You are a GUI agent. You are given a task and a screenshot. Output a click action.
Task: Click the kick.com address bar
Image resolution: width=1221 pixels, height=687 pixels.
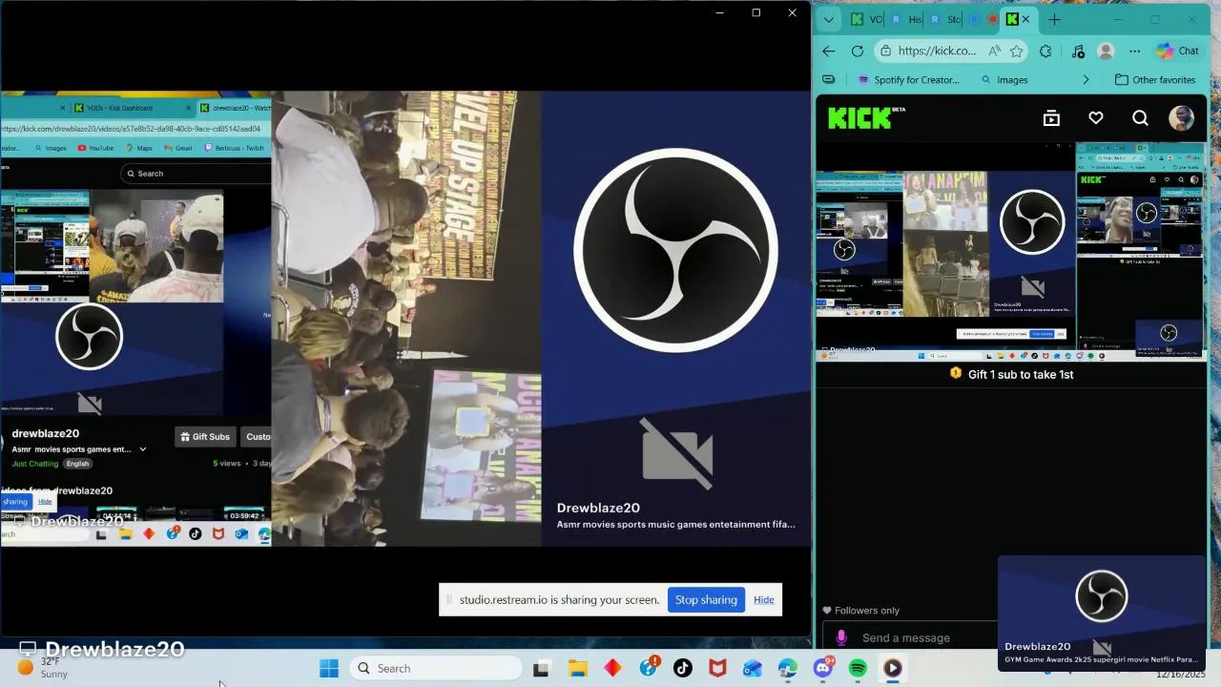(x=937, y=52)
